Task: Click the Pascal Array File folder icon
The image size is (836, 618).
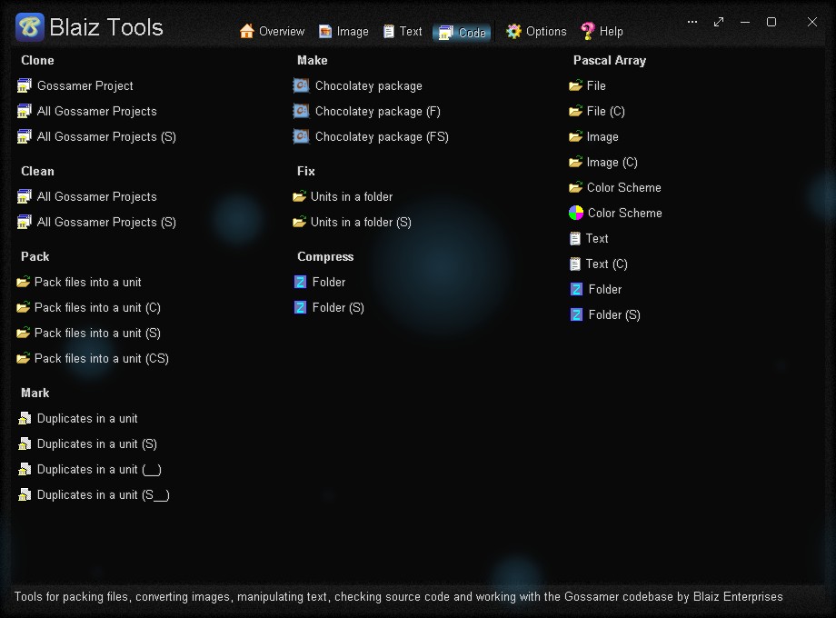Action: (575, 85)
